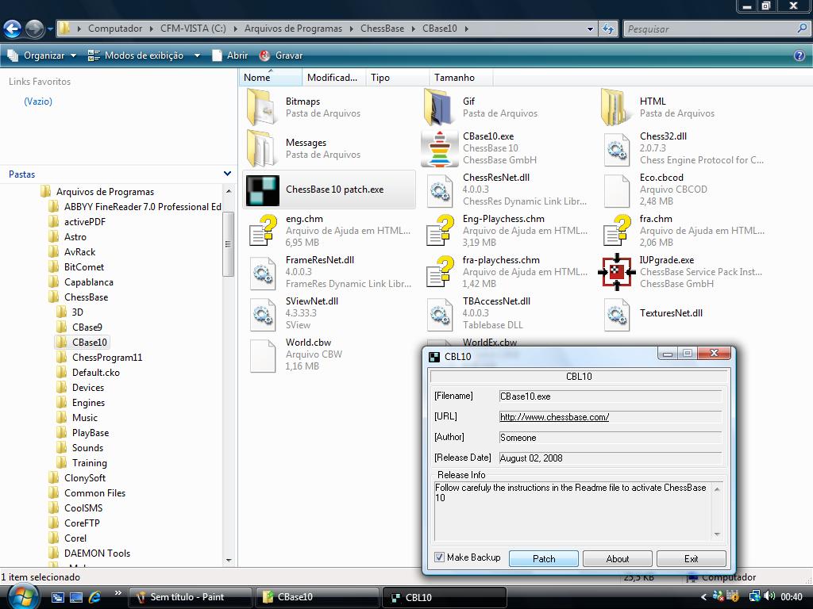Open the HTML folder icon
Viewport: 813px width, 609px height.
(x=616, y=107)
